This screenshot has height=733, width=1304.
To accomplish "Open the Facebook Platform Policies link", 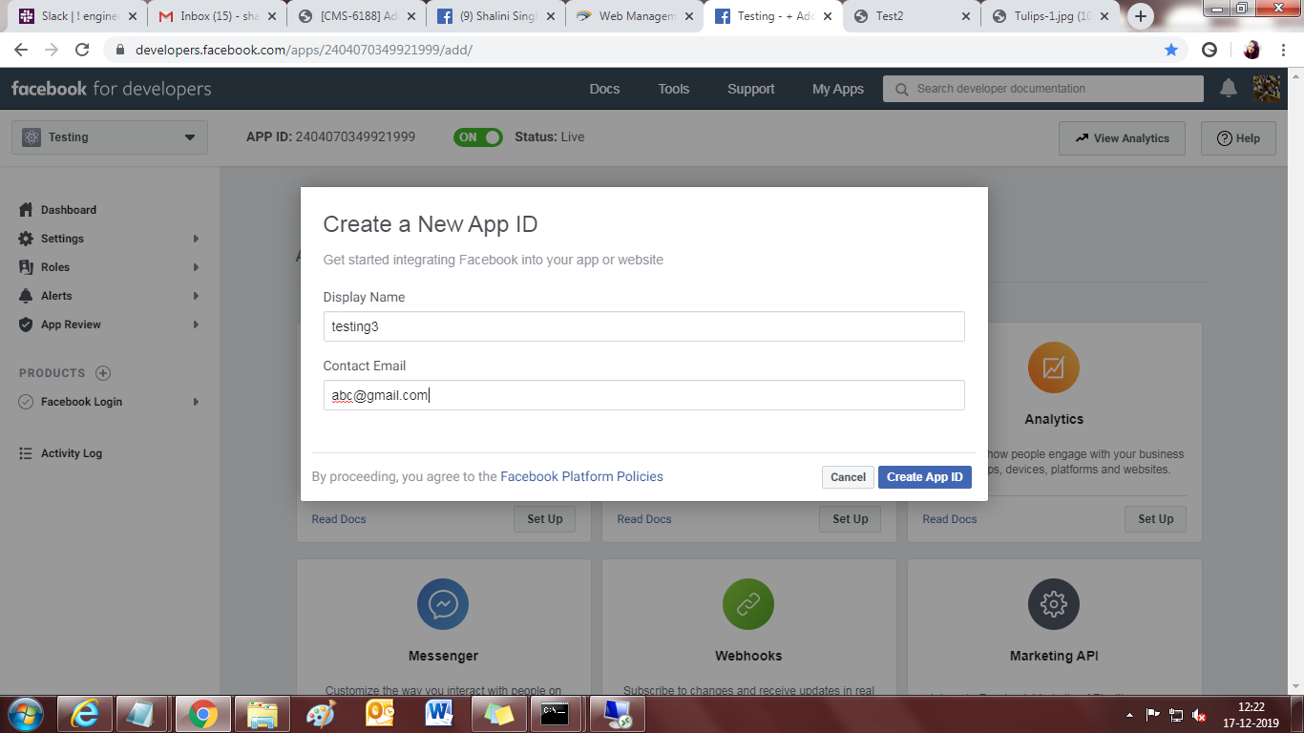I will 581,476.
